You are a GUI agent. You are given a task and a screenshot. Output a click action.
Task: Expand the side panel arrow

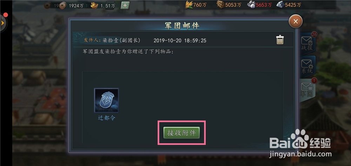3,23
